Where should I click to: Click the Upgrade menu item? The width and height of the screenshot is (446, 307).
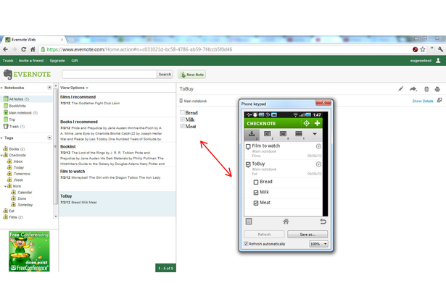click(x=57, y=61)
